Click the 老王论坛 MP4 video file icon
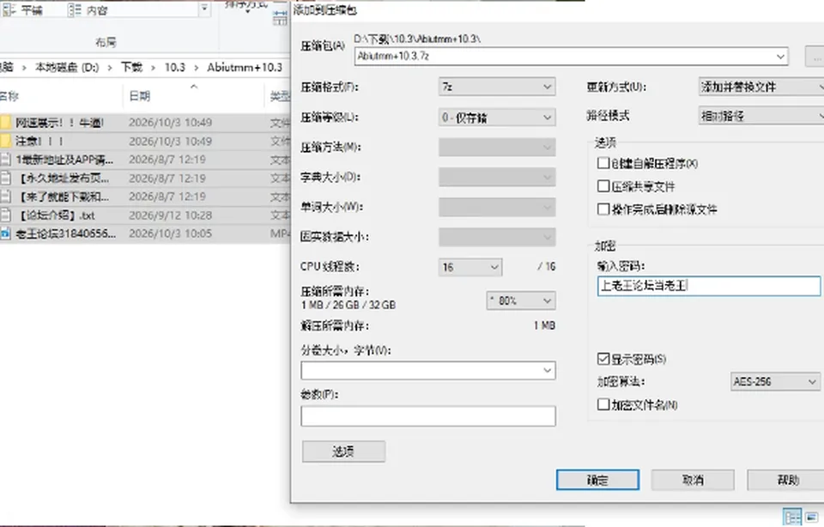 point(5,233)
